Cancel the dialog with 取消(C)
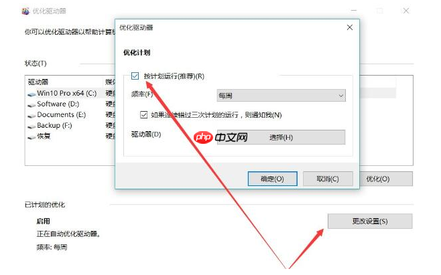Screen dimensions: 441x275 click(x=328, y=179)
